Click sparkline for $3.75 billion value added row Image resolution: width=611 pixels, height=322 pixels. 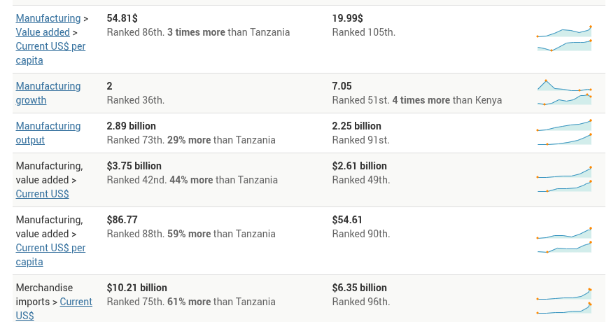click(564, 180)
